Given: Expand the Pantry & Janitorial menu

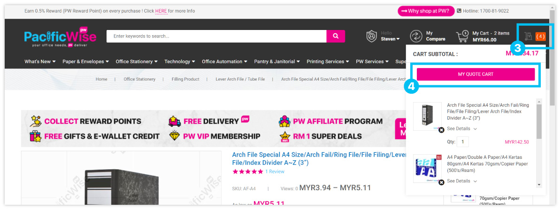Looking at the screenshot, I should (277, 61).
